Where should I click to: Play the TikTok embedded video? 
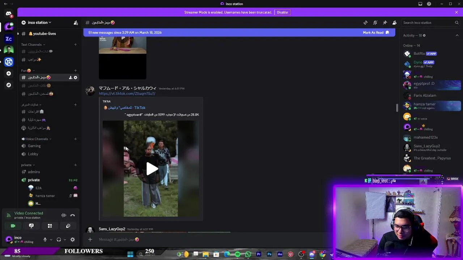pyautogui.click(x=152, y=168)
